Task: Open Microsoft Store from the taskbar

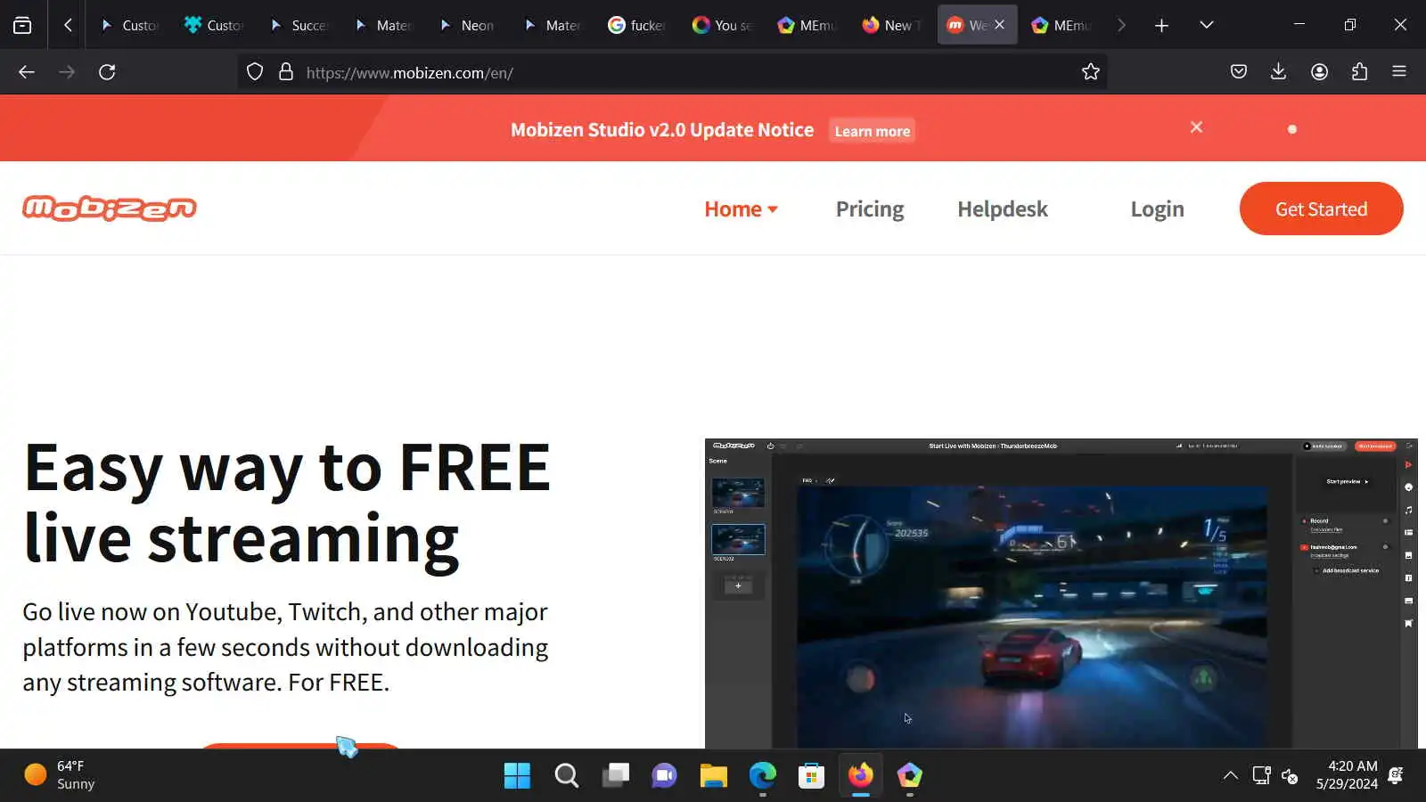Action: 811,775
